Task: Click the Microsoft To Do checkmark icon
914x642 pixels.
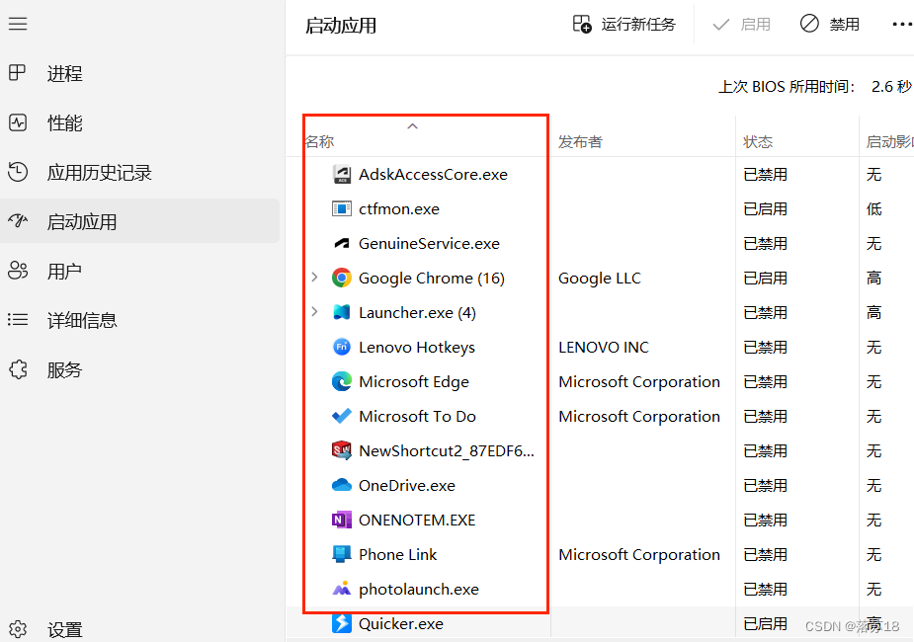Action: click(x=342, y=416)
